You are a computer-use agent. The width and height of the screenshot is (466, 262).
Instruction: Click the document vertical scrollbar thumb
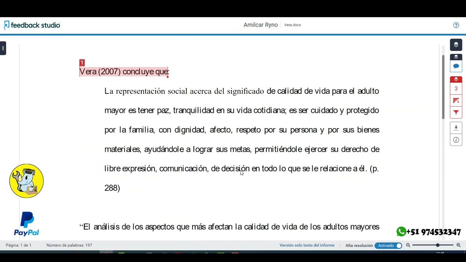[x=443, y=87]
